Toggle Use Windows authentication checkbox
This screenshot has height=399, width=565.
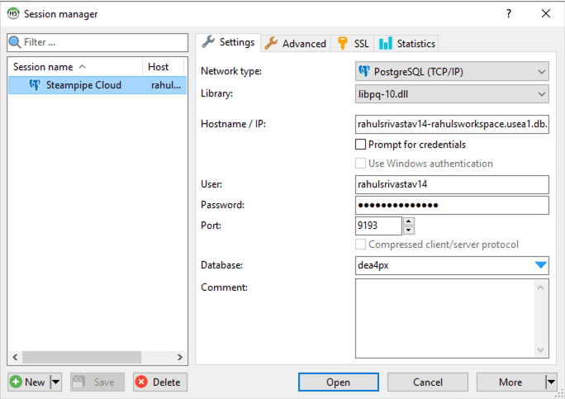360,164
